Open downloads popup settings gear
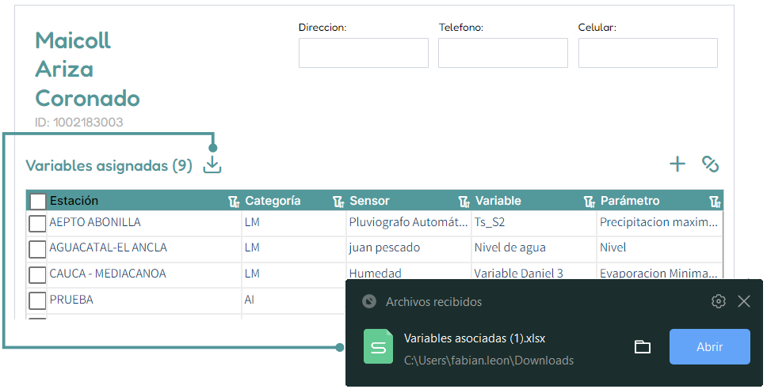This screenshot has height=389, width=767. 718,301
